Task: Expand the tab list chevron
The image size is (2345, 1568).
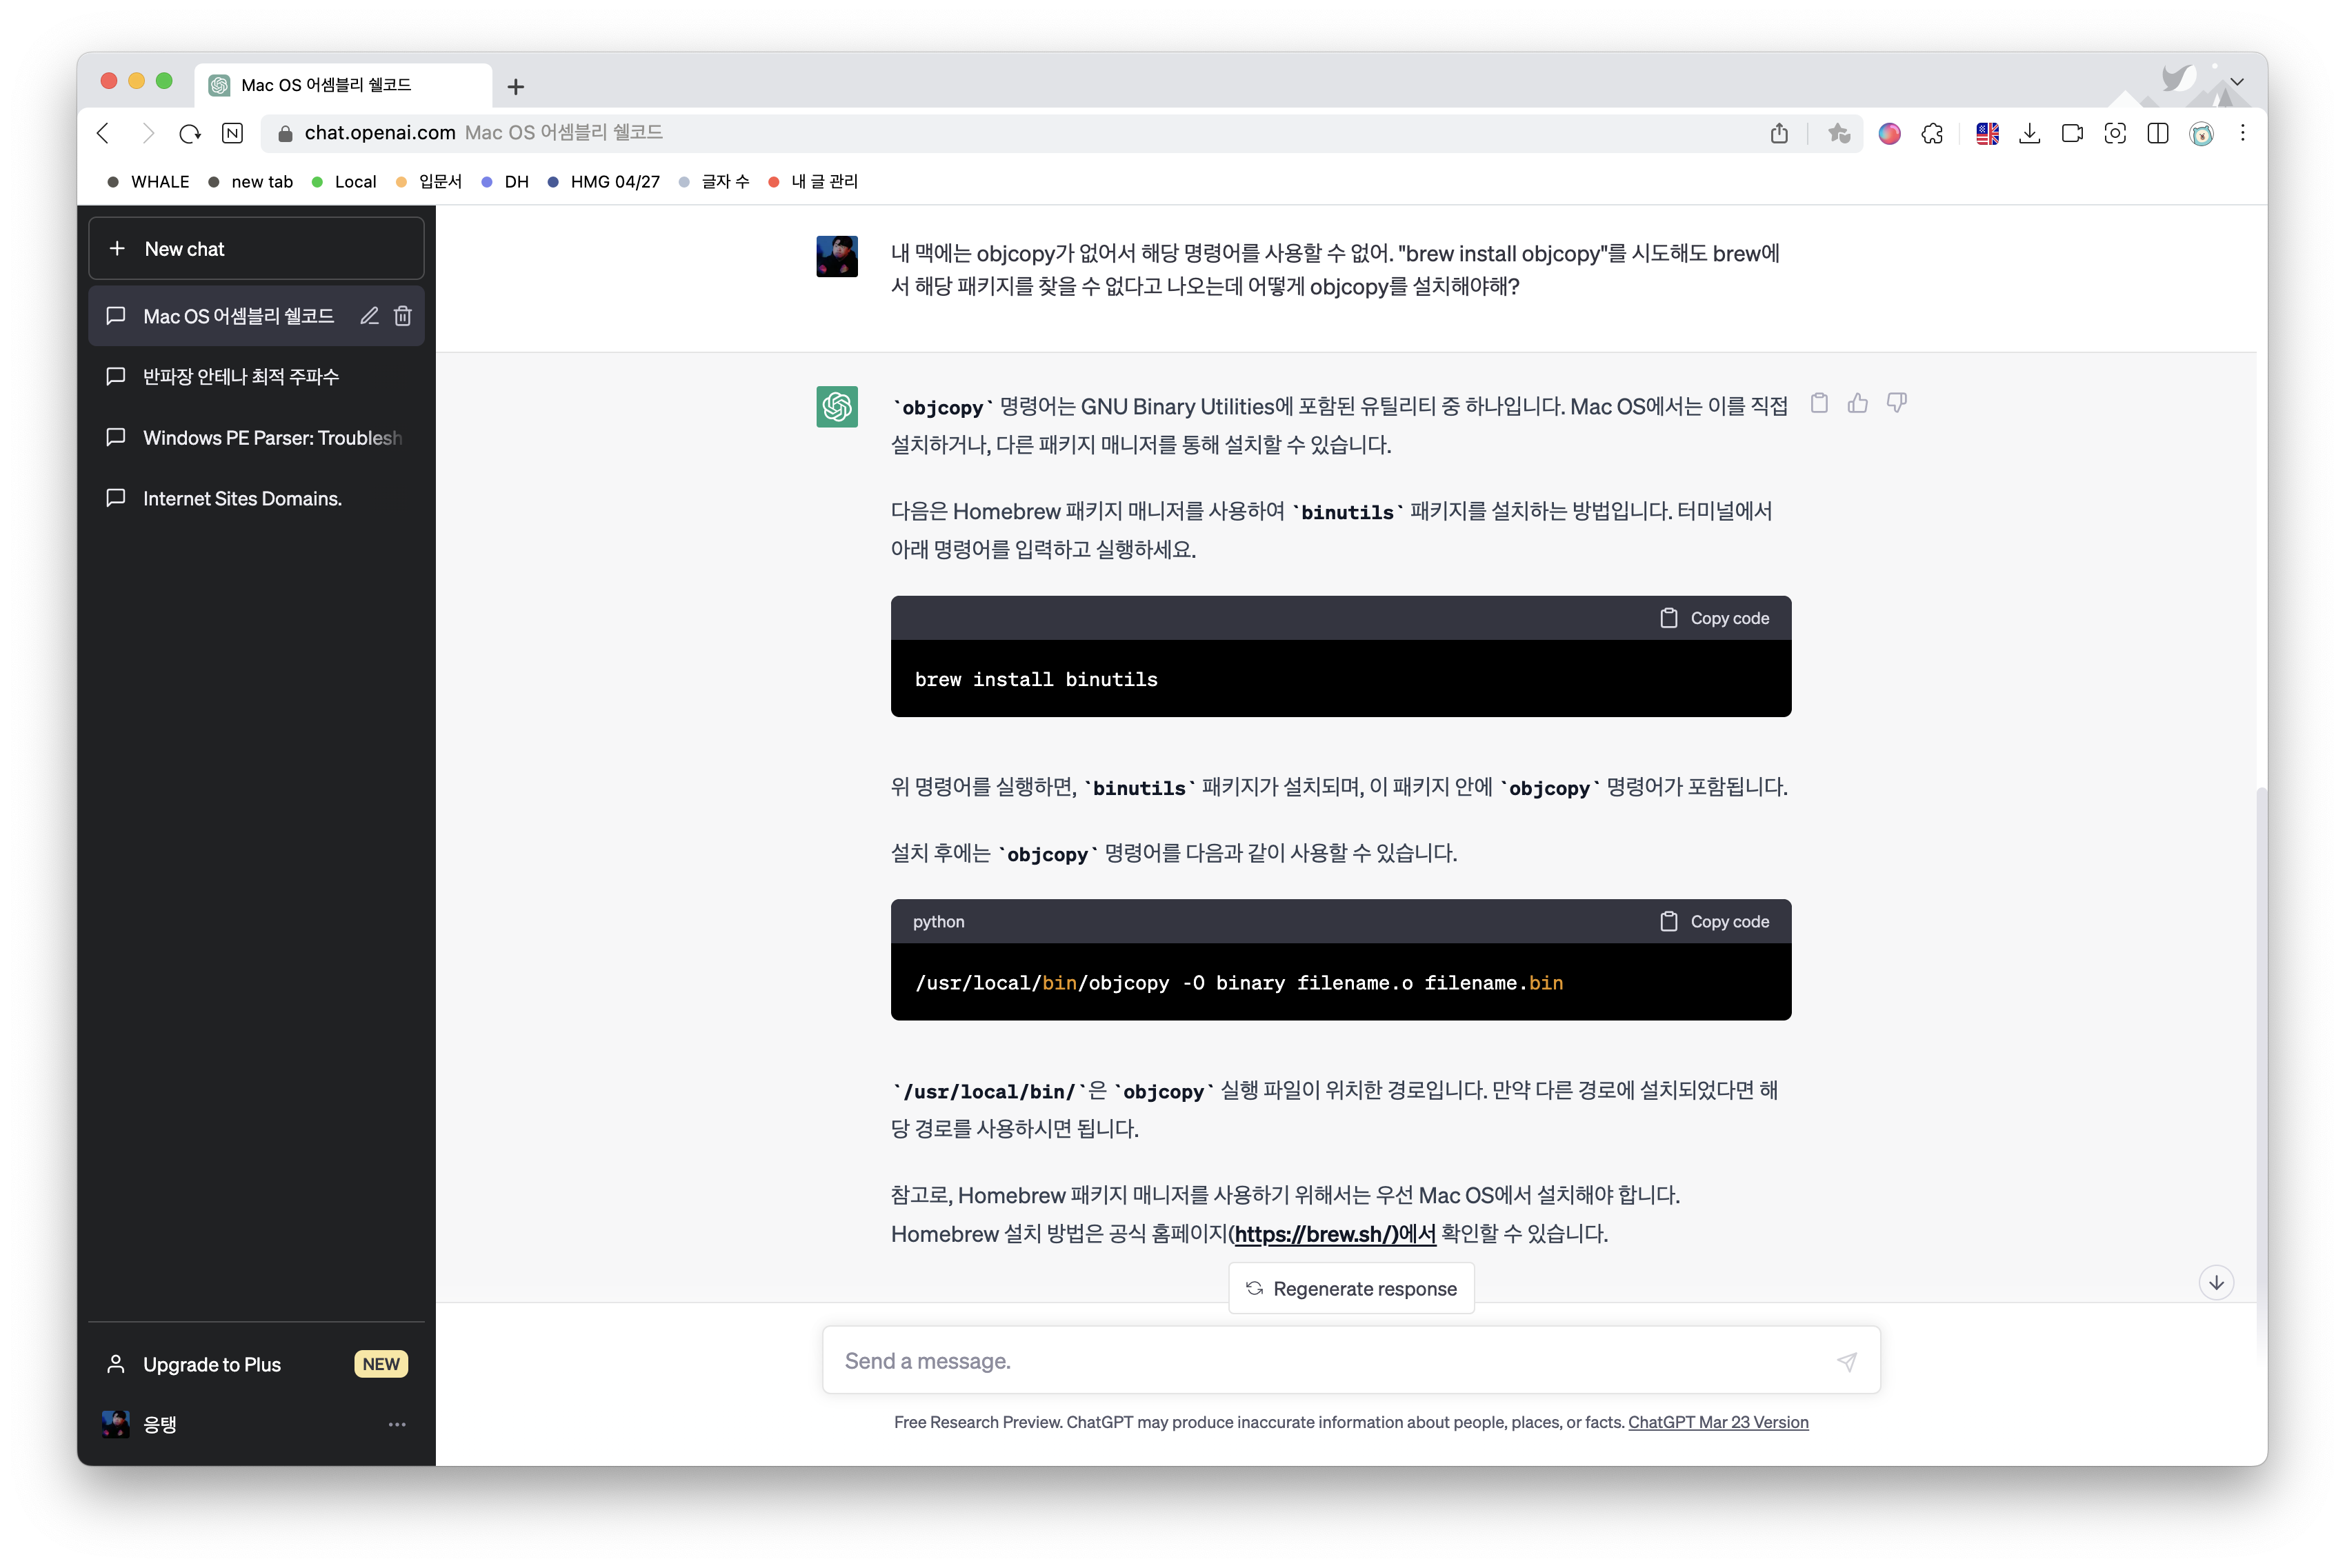Action: click(x=2237, y=82)
